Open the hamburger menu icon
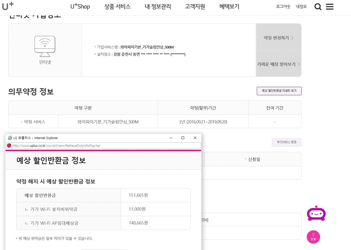The image size is (351, 250). (330, 7)
